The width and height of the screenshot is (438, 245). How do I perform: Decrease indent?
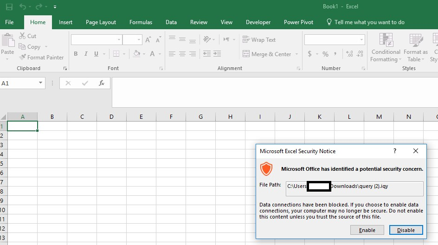207,54
